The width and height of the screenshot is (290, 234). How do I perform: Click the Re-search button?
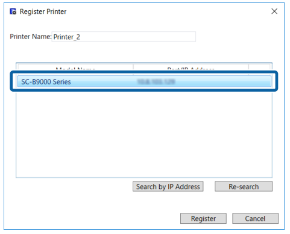(x=244, y=186)
